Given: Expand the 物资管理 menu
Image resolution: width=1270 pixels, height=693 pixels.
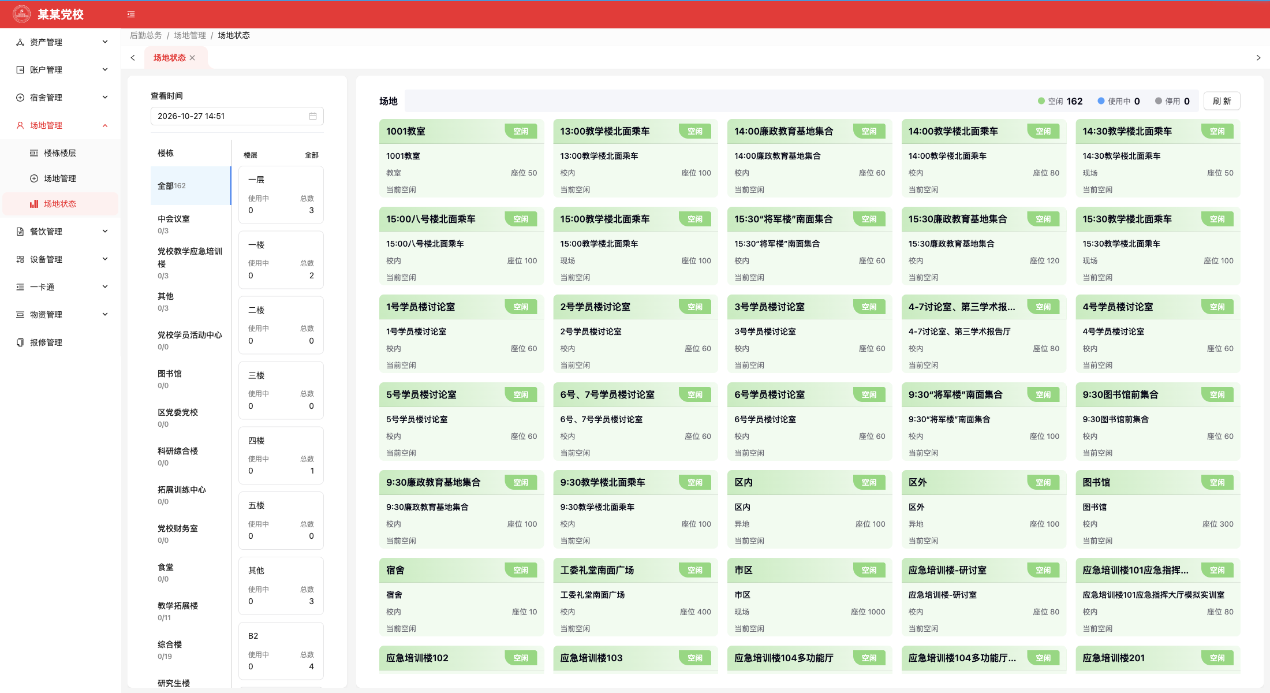Looking at the screenshot, I should 61,315.
